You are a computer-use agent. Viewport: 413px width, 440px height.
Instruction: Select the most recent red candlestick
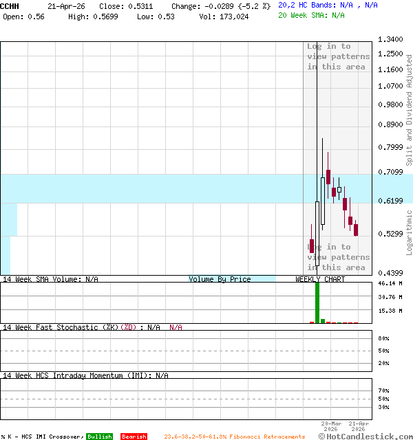(x=356, y=229)
